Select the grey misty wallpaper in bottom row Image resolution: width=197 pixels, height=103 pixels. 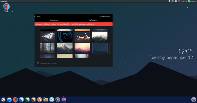pos(82,56)
